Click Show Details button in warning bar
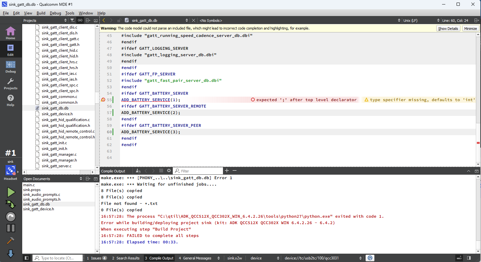Image resolution: width=481 pixels, height=262 pixels. pyautogui.click(x=448, y=29)
